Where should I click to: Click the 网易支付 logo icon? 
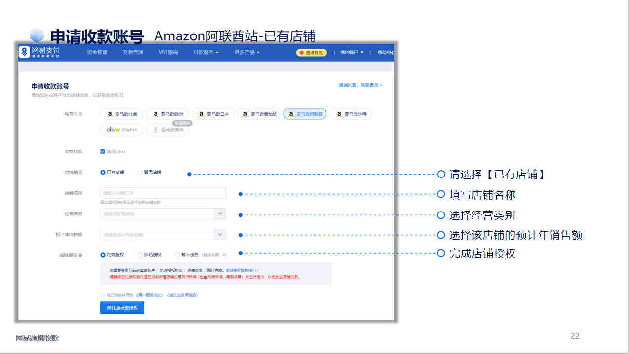[x=25, y=52]
